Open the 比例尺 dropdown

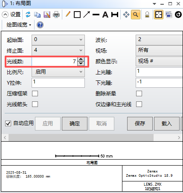pos(58,72)
